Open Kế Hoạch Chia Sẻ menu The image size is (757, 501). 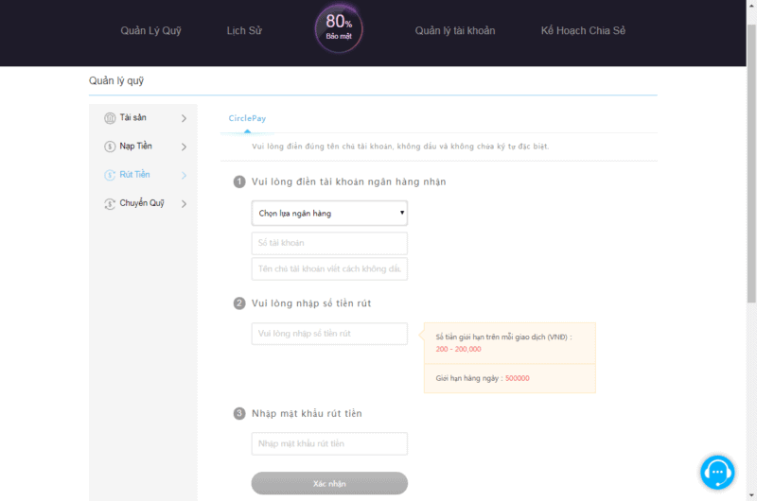pyautogui.click(x=583, y=30)
